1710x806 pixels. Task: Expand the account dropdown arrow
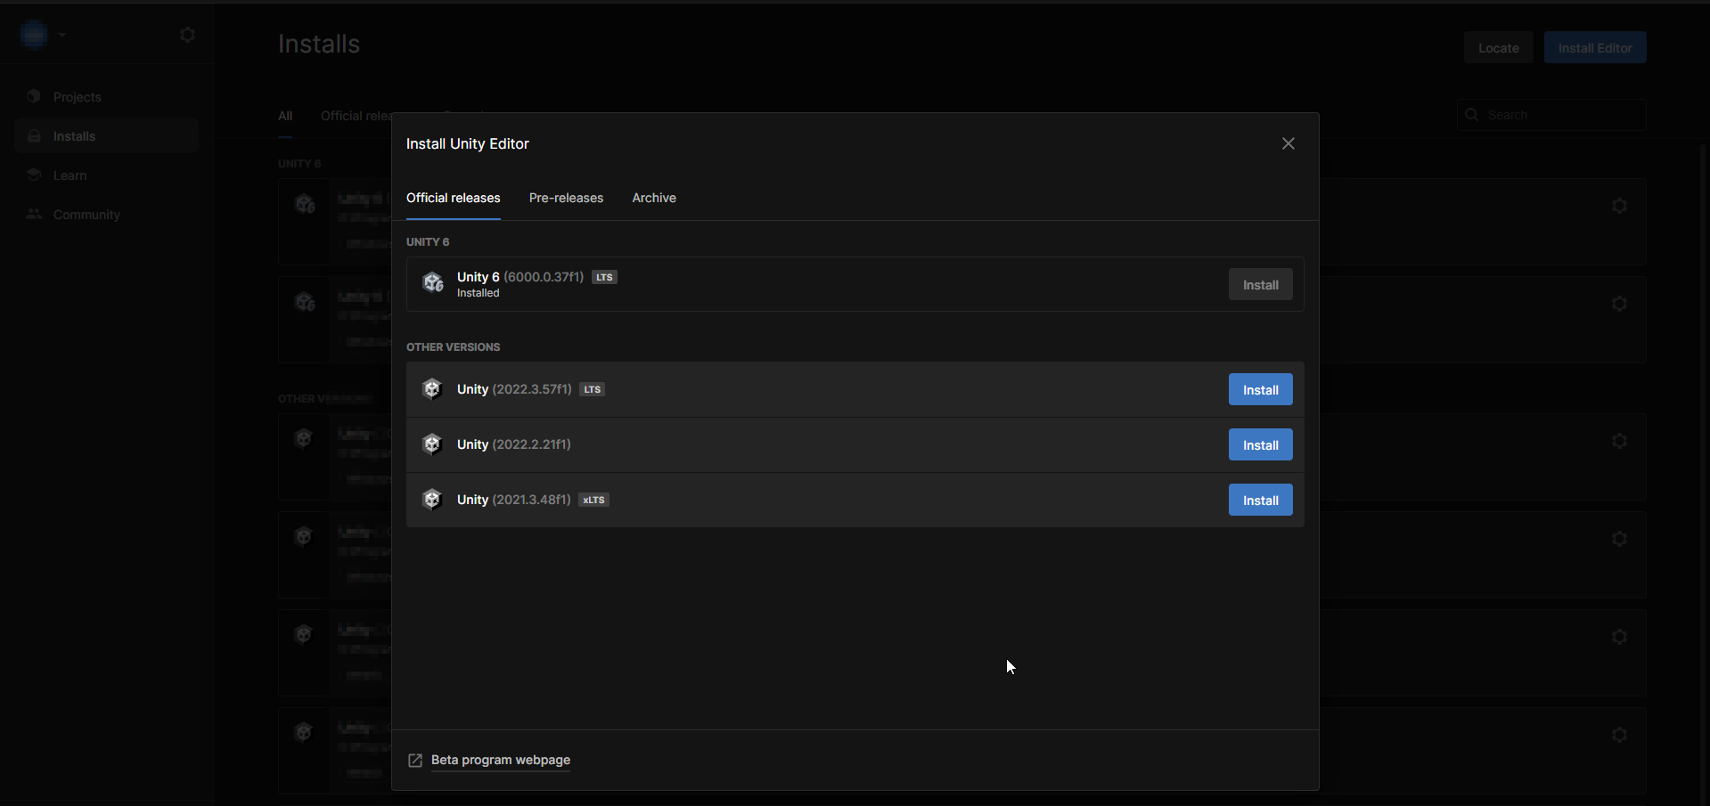coord(62,35)
